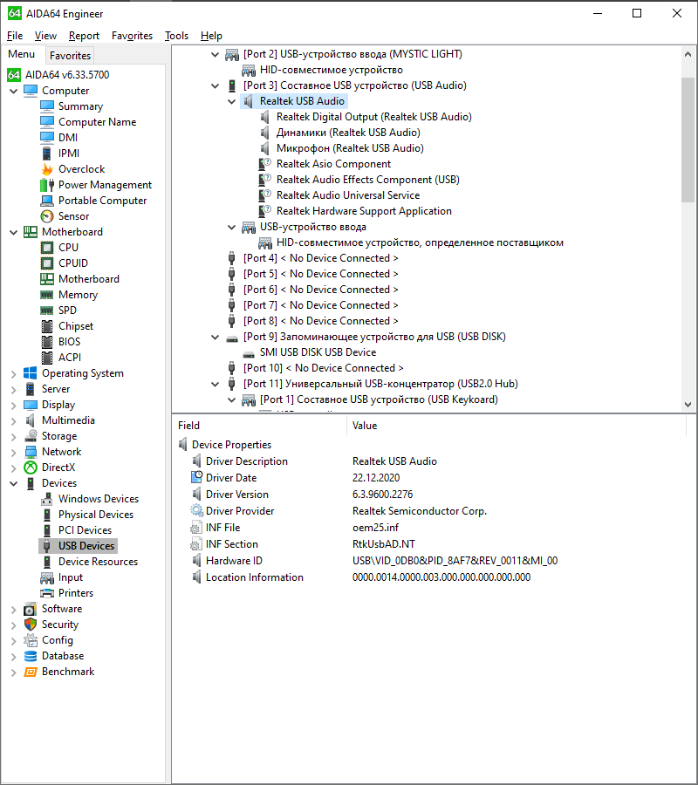This screenshot has width=698, height=785.
Task: Open the Favorites menu
Action: [133, 36]
